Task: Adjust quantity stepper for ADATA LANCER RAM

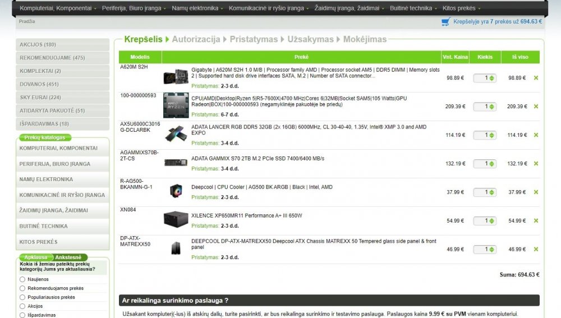Action: pos(491,135)
